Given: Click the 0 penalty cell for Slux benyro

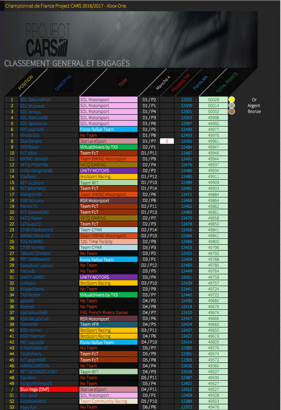Looking at the screenshot, I should point(167,141).
